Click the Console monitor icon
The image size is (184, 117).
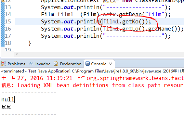click(87, 64)
